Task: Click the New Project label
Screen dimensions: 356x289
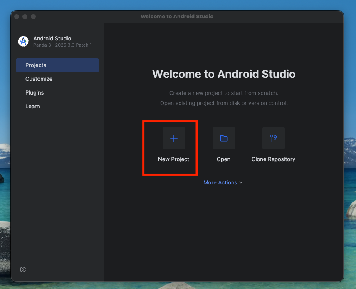Action: 174,159
